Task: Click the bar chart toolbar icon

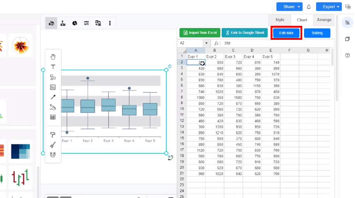Action: coord(63,23)
